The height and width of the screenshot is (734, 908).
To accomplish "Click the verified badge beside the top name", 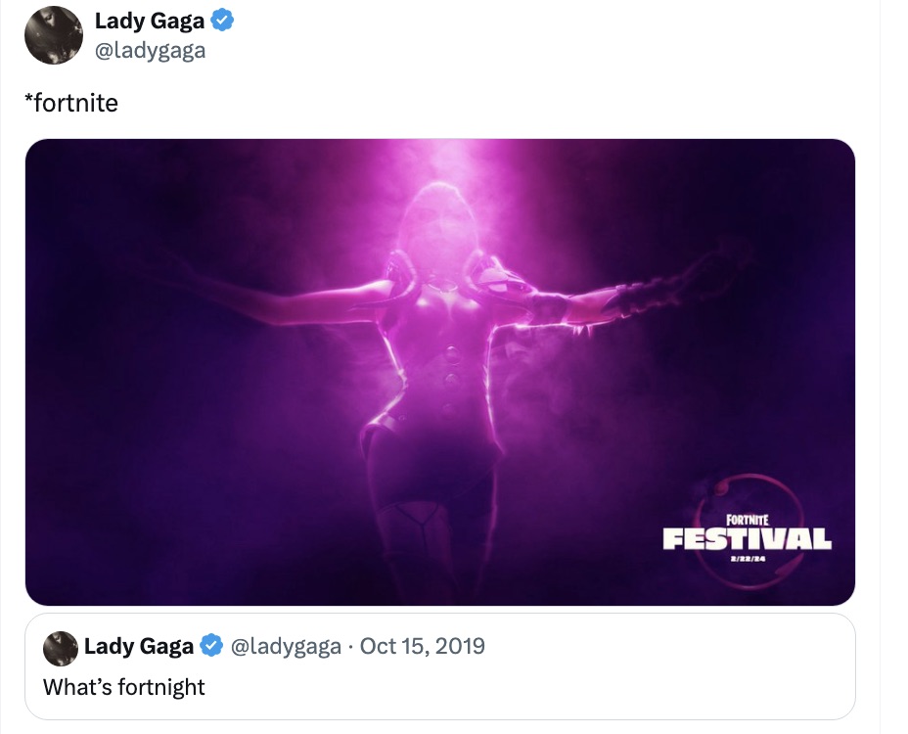I will click(222, 22).
